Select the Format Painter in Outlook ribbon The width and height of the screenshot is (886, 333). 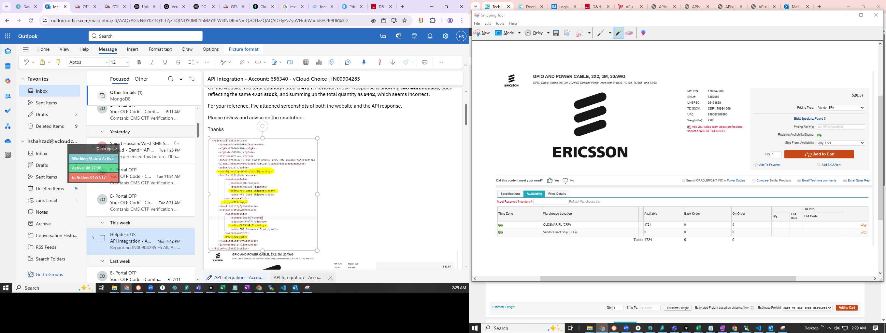pos(58,62)
